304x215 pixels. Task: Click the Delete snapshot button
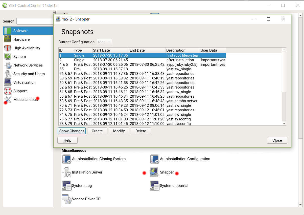pos(141,131)
